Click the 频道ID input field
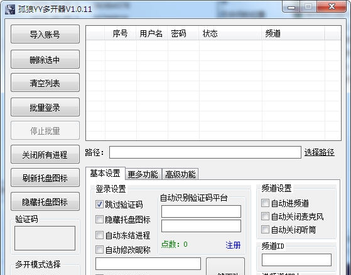Image resolution: width=351 pixels, height=275 pixels. click(296, 260)
